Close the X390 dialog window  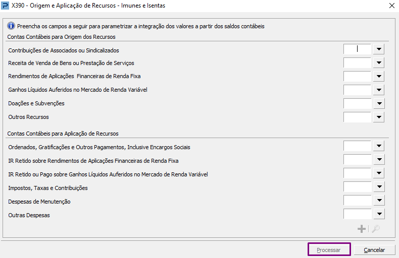coord(392,6)
